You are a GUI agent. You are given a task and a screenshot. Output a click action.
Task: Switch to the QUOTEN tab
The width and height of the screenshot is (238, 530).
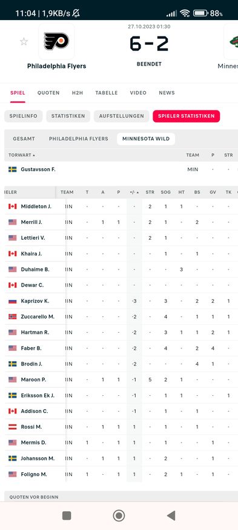[x=48, y=93]
